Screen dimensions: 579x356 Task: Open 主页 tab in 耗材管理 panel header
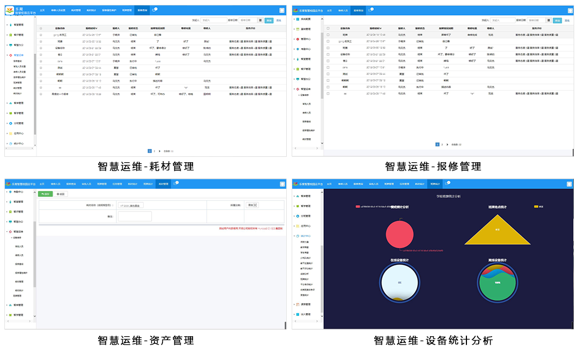[x=42, y=10]
